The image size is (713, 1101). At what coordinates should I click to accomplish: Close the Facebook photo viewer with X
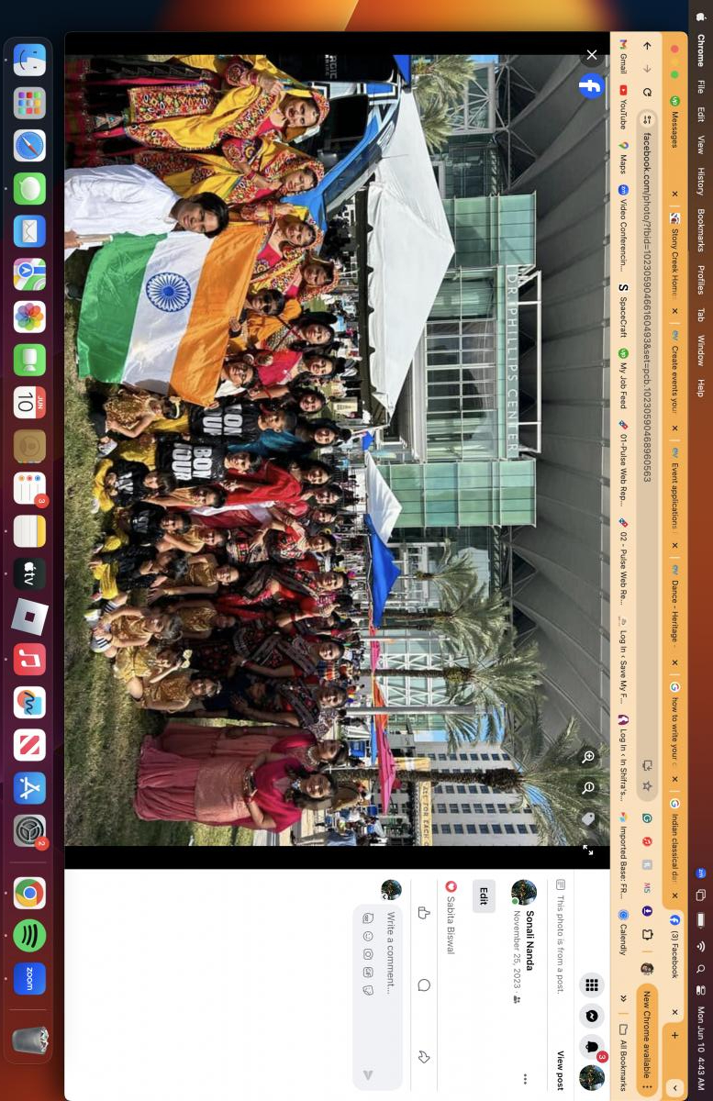click(x=592, y=55)
